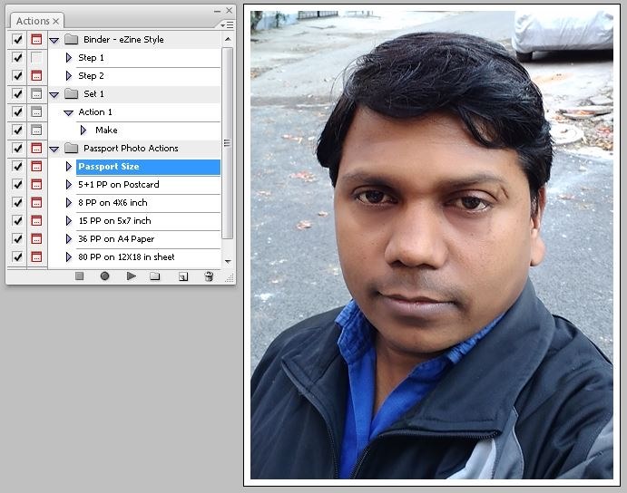Viewport: 627px width, 493px height.
Task: Uncheck Action 1 checkbox
Action: click(x=17, y=111)
